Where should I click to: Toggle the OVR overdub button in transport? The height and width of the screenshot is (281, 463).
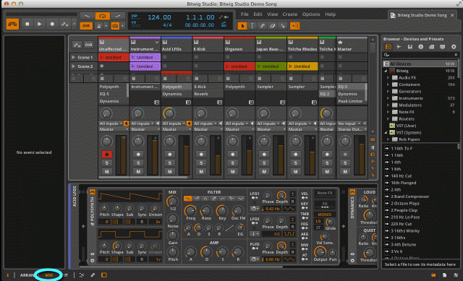coord(86,26)
